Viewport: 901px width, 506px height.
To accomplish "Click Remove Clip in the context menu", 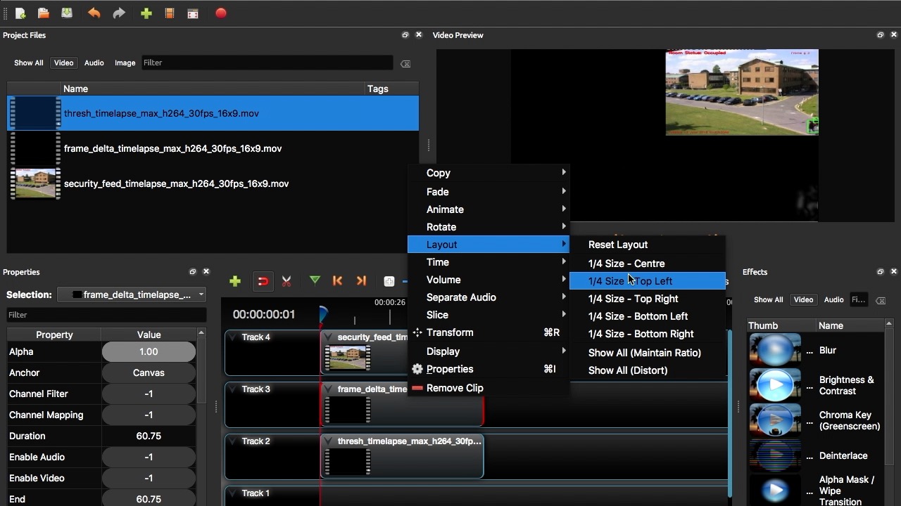I will (x=455, y=388).
